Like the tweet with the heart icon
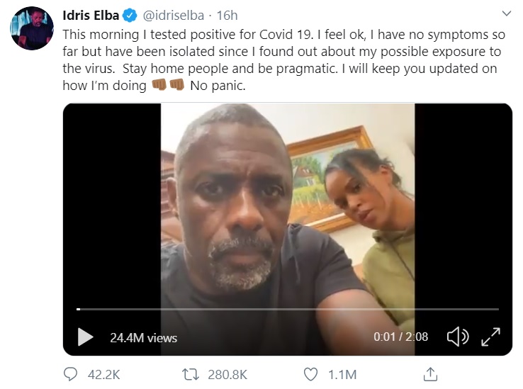 click(x=310, y=373)
